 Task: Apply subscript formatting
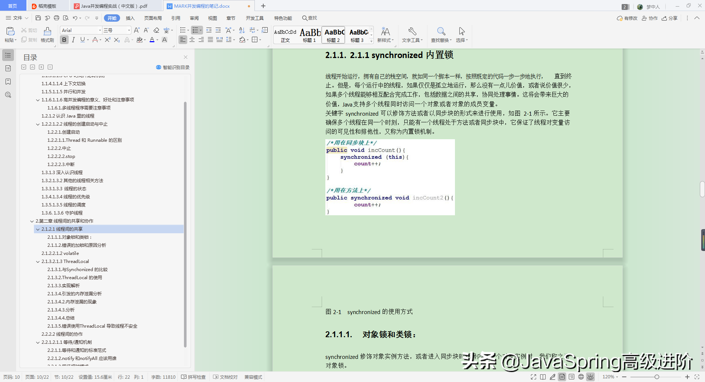point(117,40)
